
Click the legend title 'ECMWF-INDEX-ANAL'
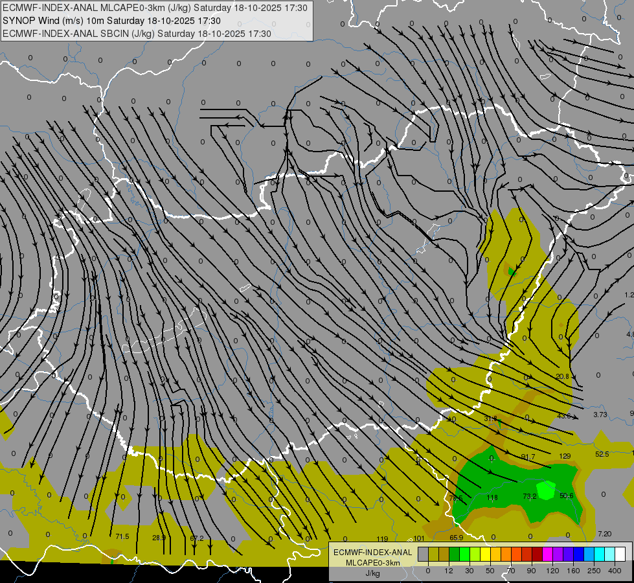373,553
